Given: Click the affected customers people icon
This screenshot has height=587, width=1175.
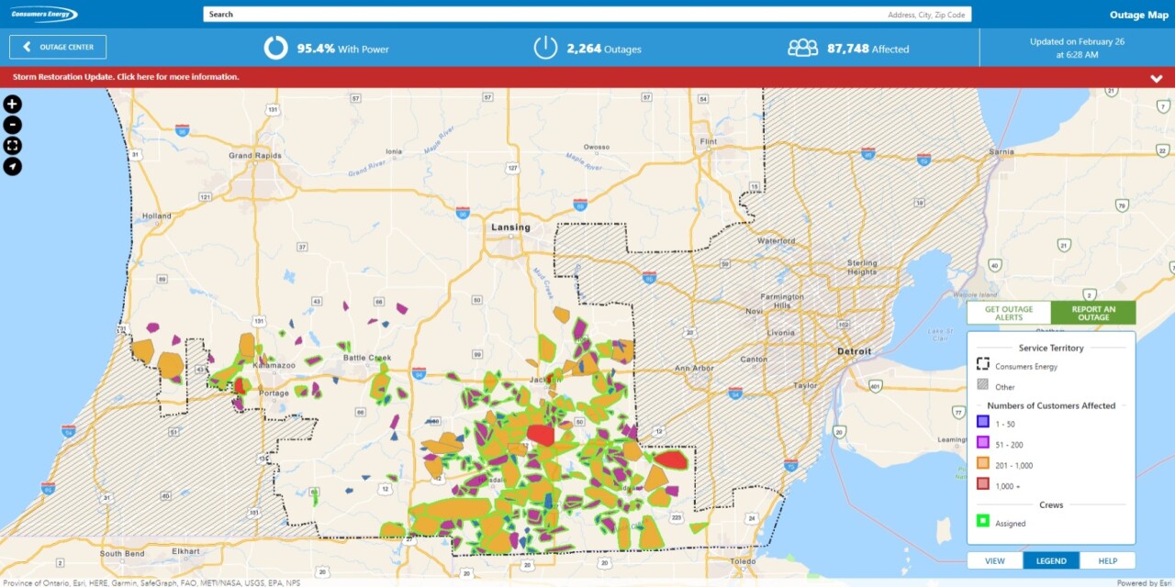Looking at the screenshot, I should coord(802,48).
